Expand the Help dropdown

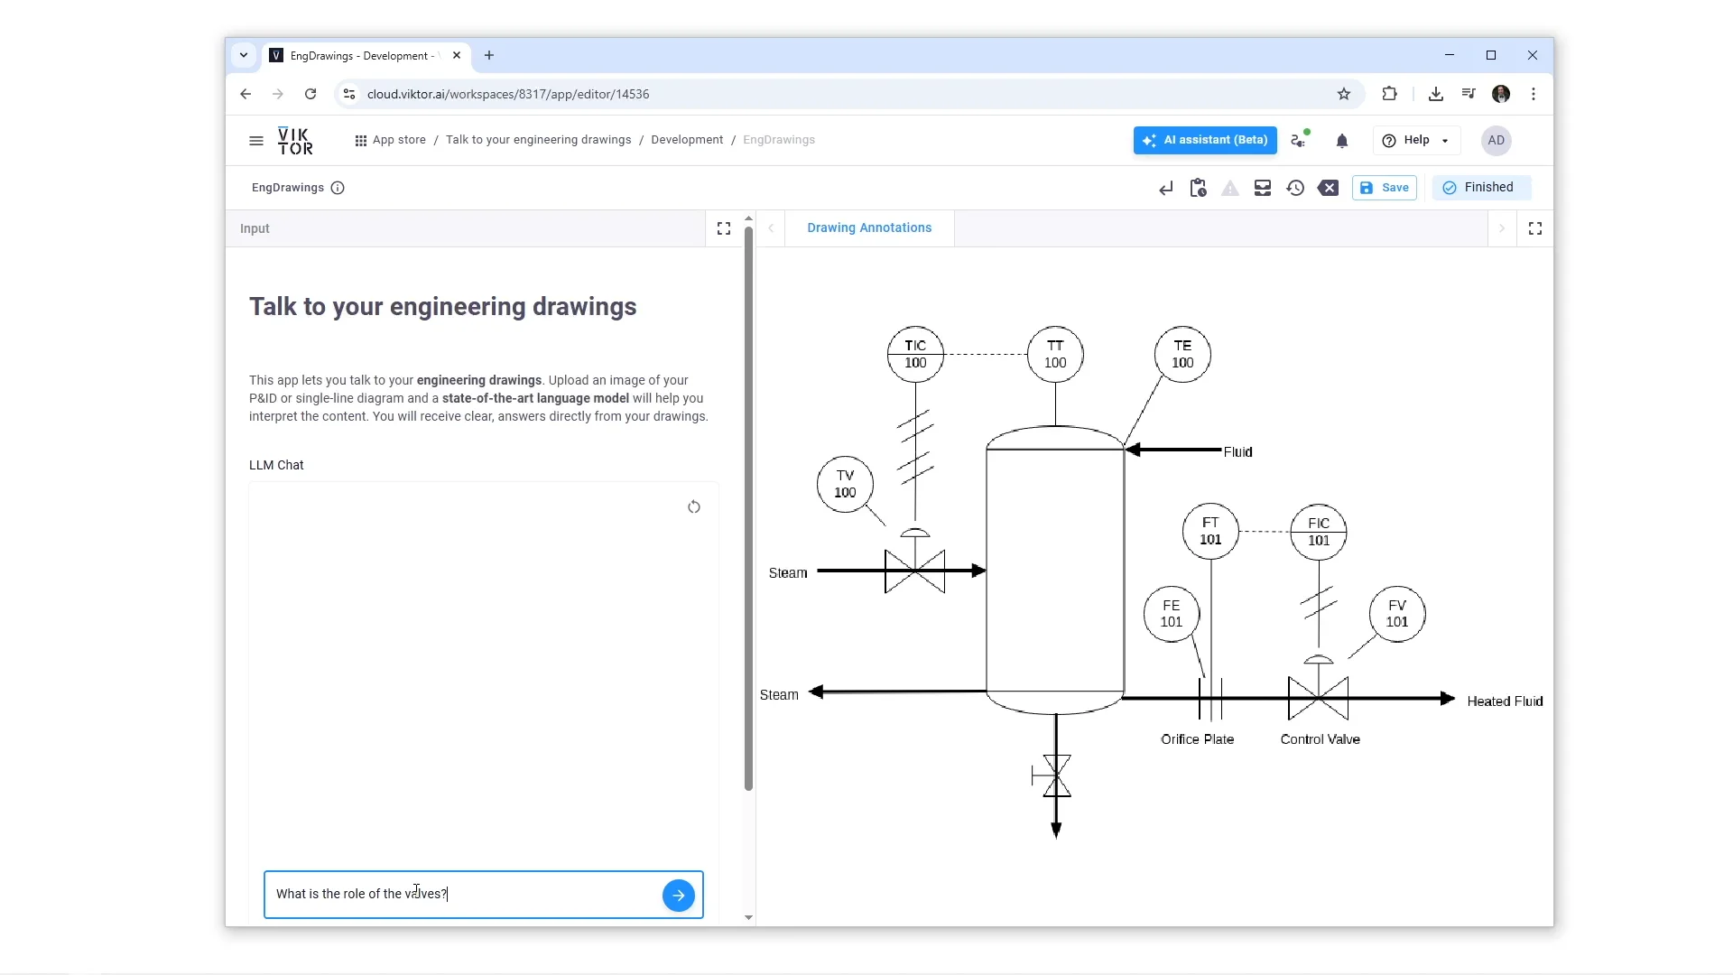point(1416,141)
